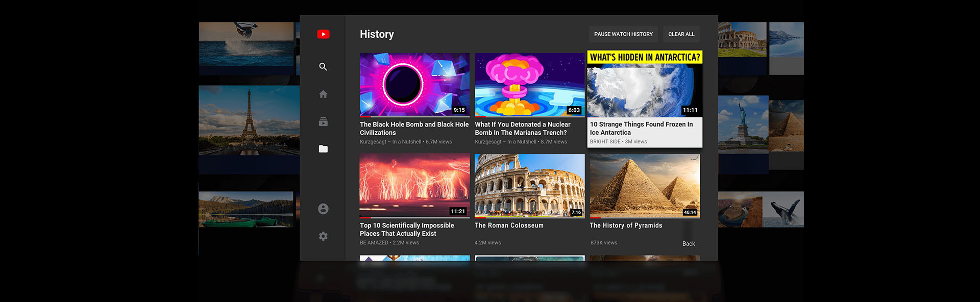Click the YouTube logo icon
Viewport: 980px width, 302px height.
(x=323, y=34)
